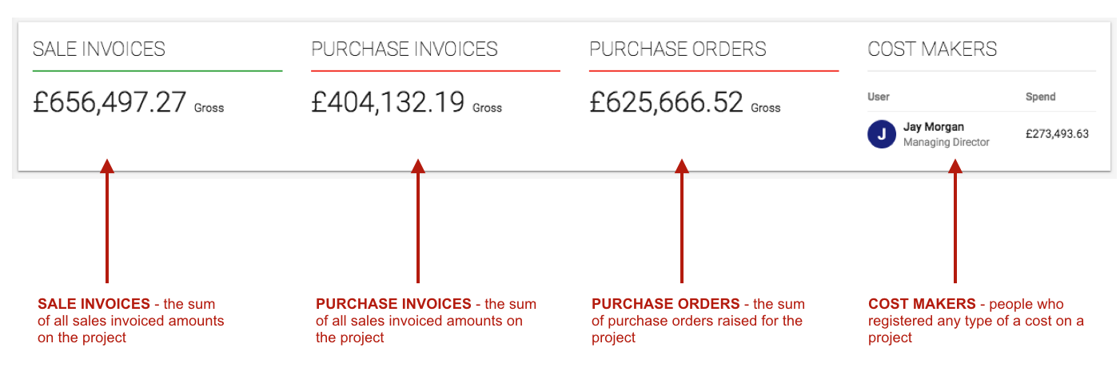Click the Gross label under Purchase Orders
Image resolution: width=1120 pixels, height=383 pixels.
pos(766,108)
